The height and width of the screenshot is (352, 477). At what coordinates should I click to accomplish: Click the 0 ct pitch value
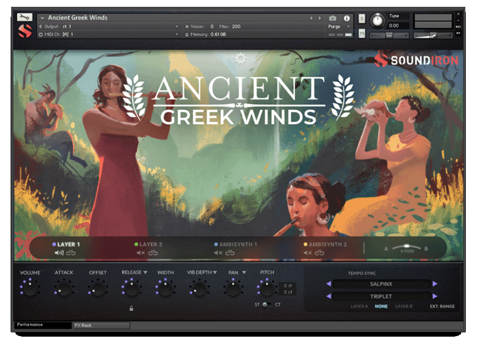(x=287, y=292)
